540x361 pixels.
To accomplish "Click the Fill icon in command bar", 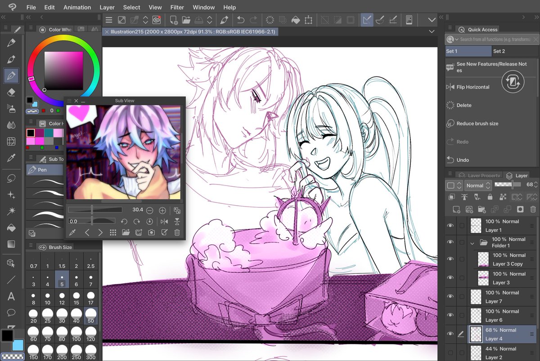I will coord(296,20).
